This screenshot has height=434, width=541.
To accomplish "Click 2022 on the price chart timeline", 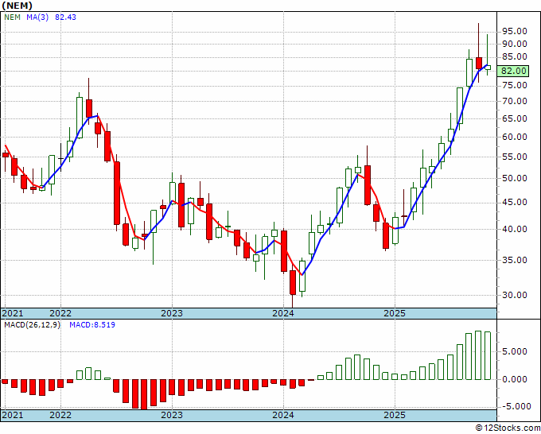I will point(60,313).
